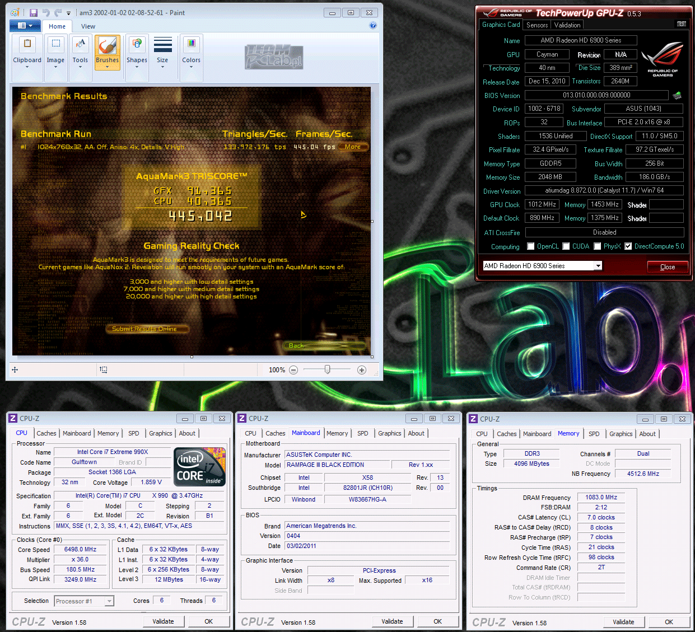Viewport: 695px width, 632px height.
Task: Open the Validation tab in GPU-Z
Action: pos(567,25)
